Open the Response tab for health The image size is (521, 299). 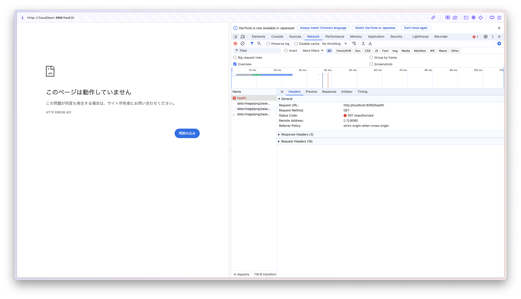[x=329, y=92]
